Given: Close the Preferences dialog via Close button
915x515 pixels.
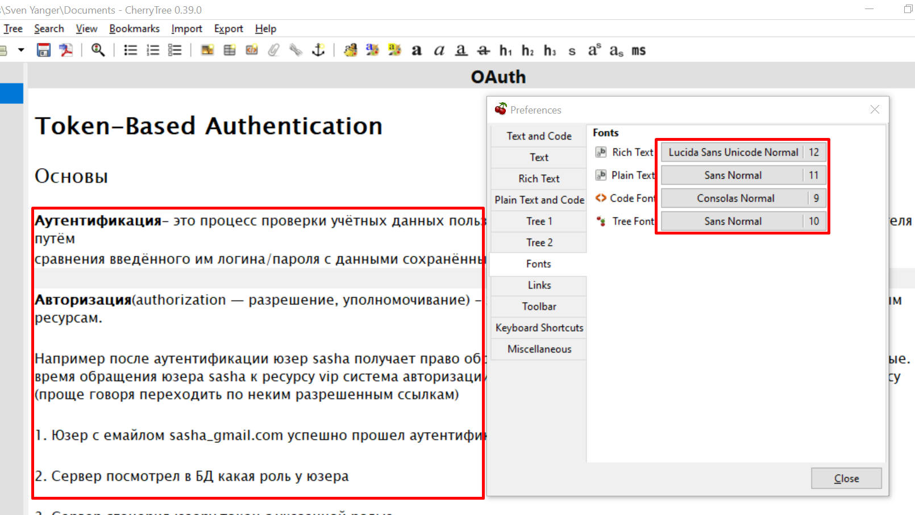Looking at the screenshot, I should click(x=846, y=478).
